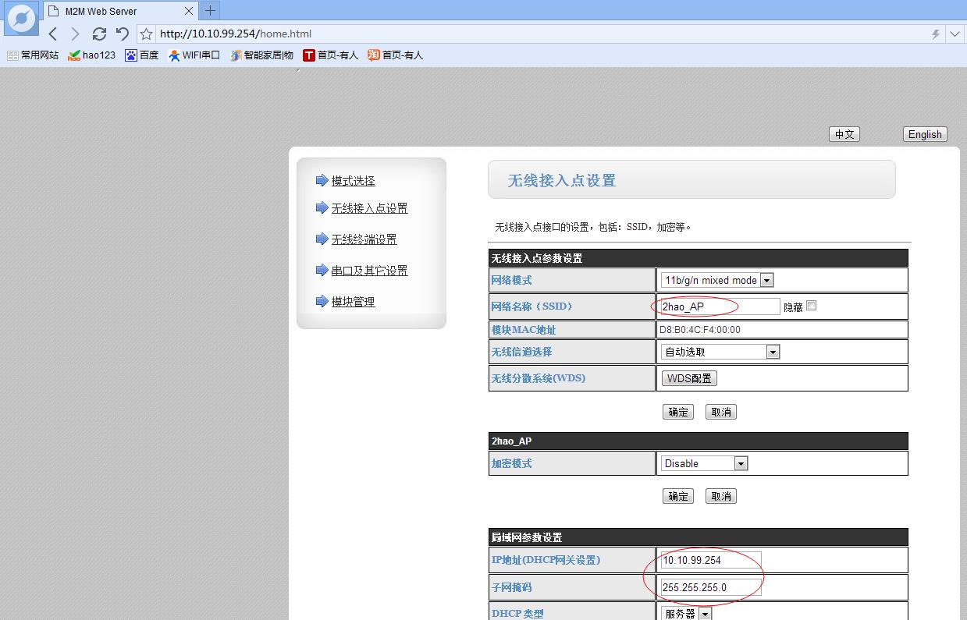Click the 无线接入点设置 page heading

[x=562, y=181]
